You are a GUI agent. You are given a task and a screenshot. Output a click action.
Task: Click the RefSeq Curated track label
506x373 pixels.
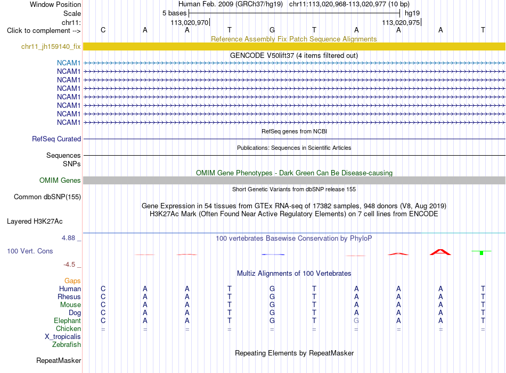pos(56,139)
